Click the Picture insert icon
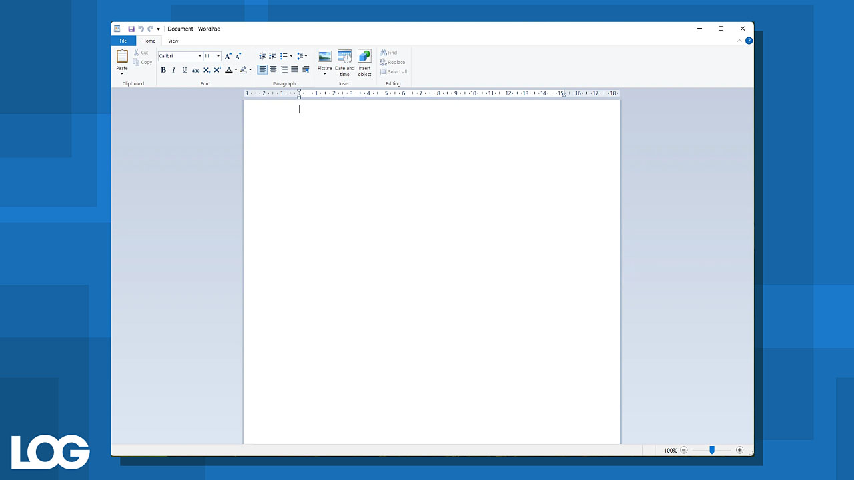Image resolution: width=854 pixels, height=480 pixels. [x=325, y=57]
